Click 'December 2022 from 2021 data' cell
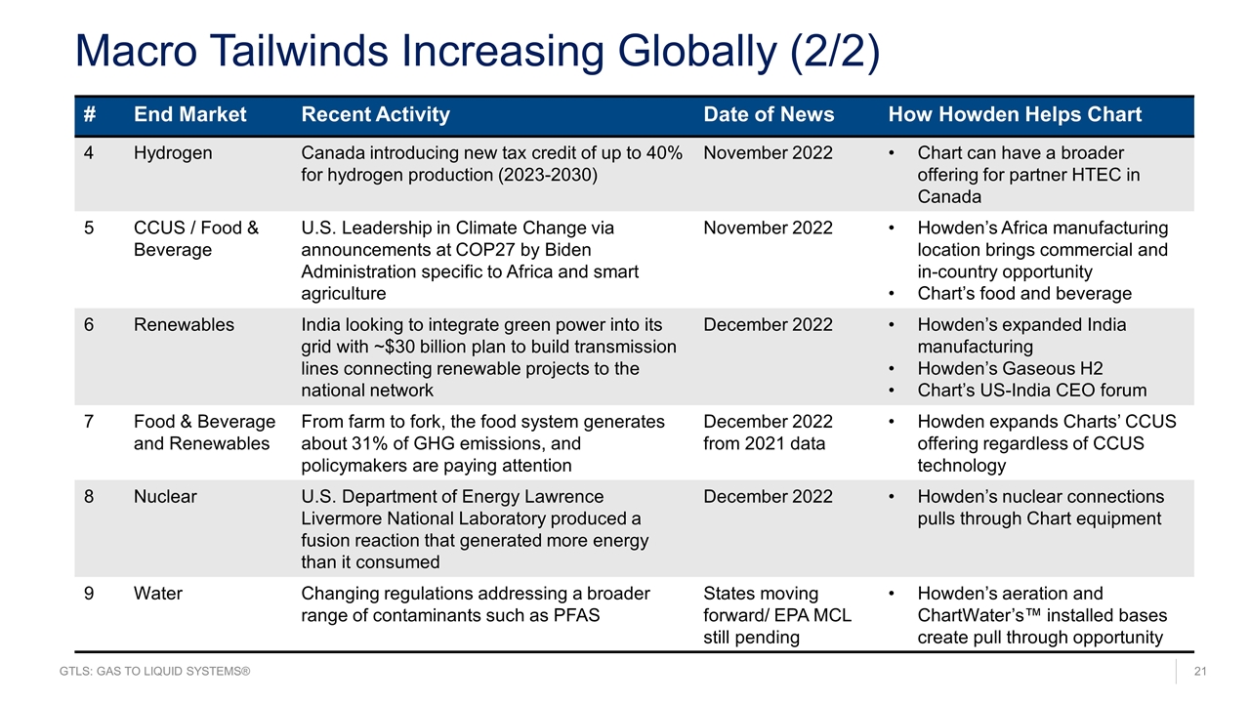Viewport: 1250px width, 703px height. [769, 433]
